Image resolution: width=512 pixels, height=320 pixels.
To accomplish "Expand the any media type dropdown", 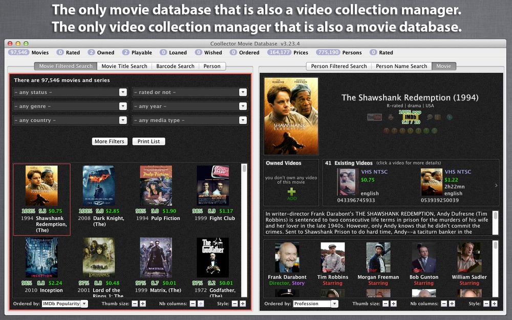I will coord(190,120).
